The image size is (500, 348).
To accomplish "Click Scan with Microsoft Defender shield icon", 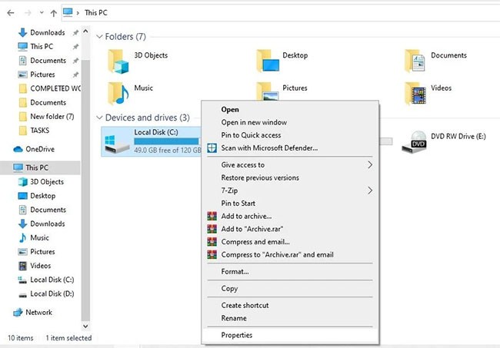I will click(x=212, y=148).
